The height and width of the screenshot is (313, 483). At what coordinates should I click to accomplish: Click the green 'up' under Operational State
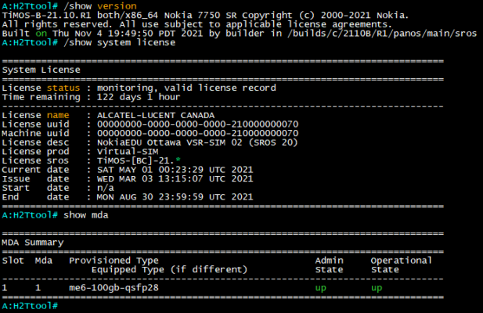pos(377,288)
